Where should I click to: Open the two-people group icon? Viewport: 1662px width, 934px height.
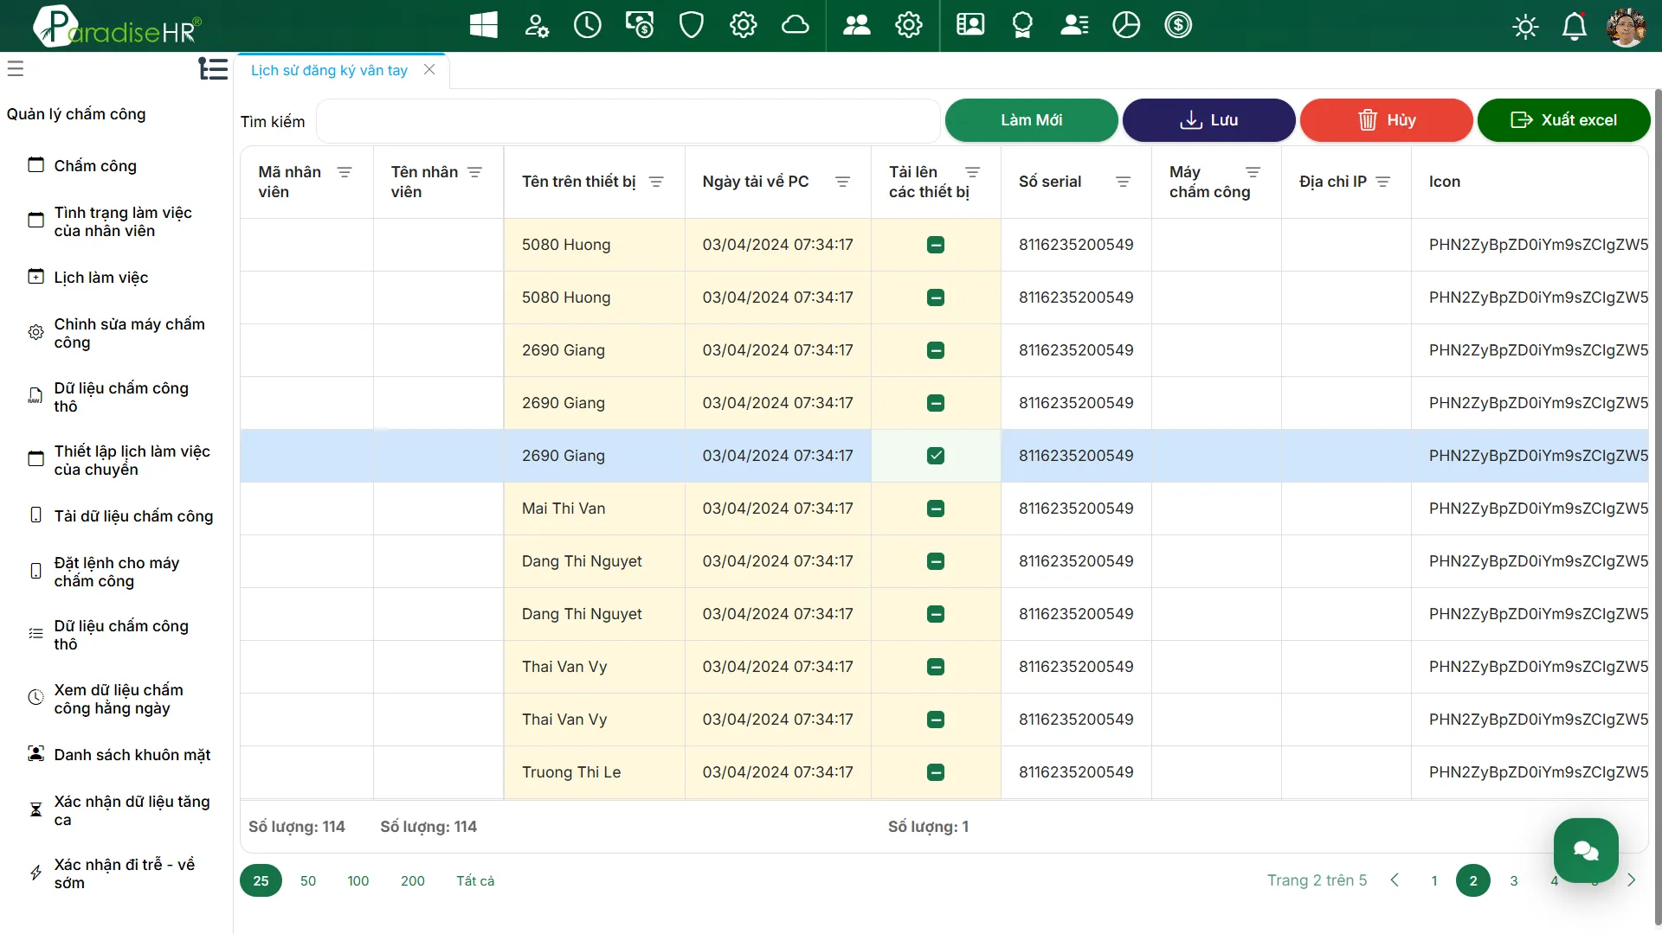[x=857, y=25]
